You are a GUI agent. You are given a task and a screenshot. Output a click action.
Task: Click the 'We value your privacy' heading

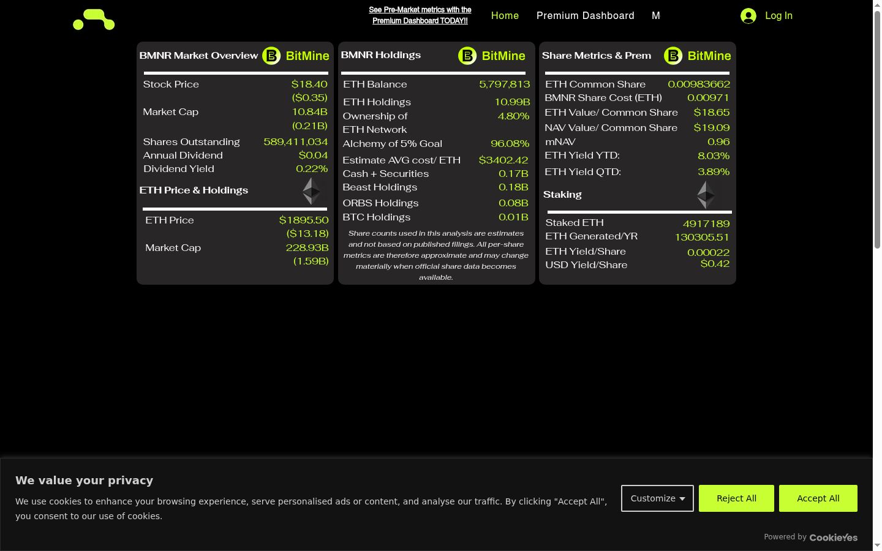coord(85,481)
